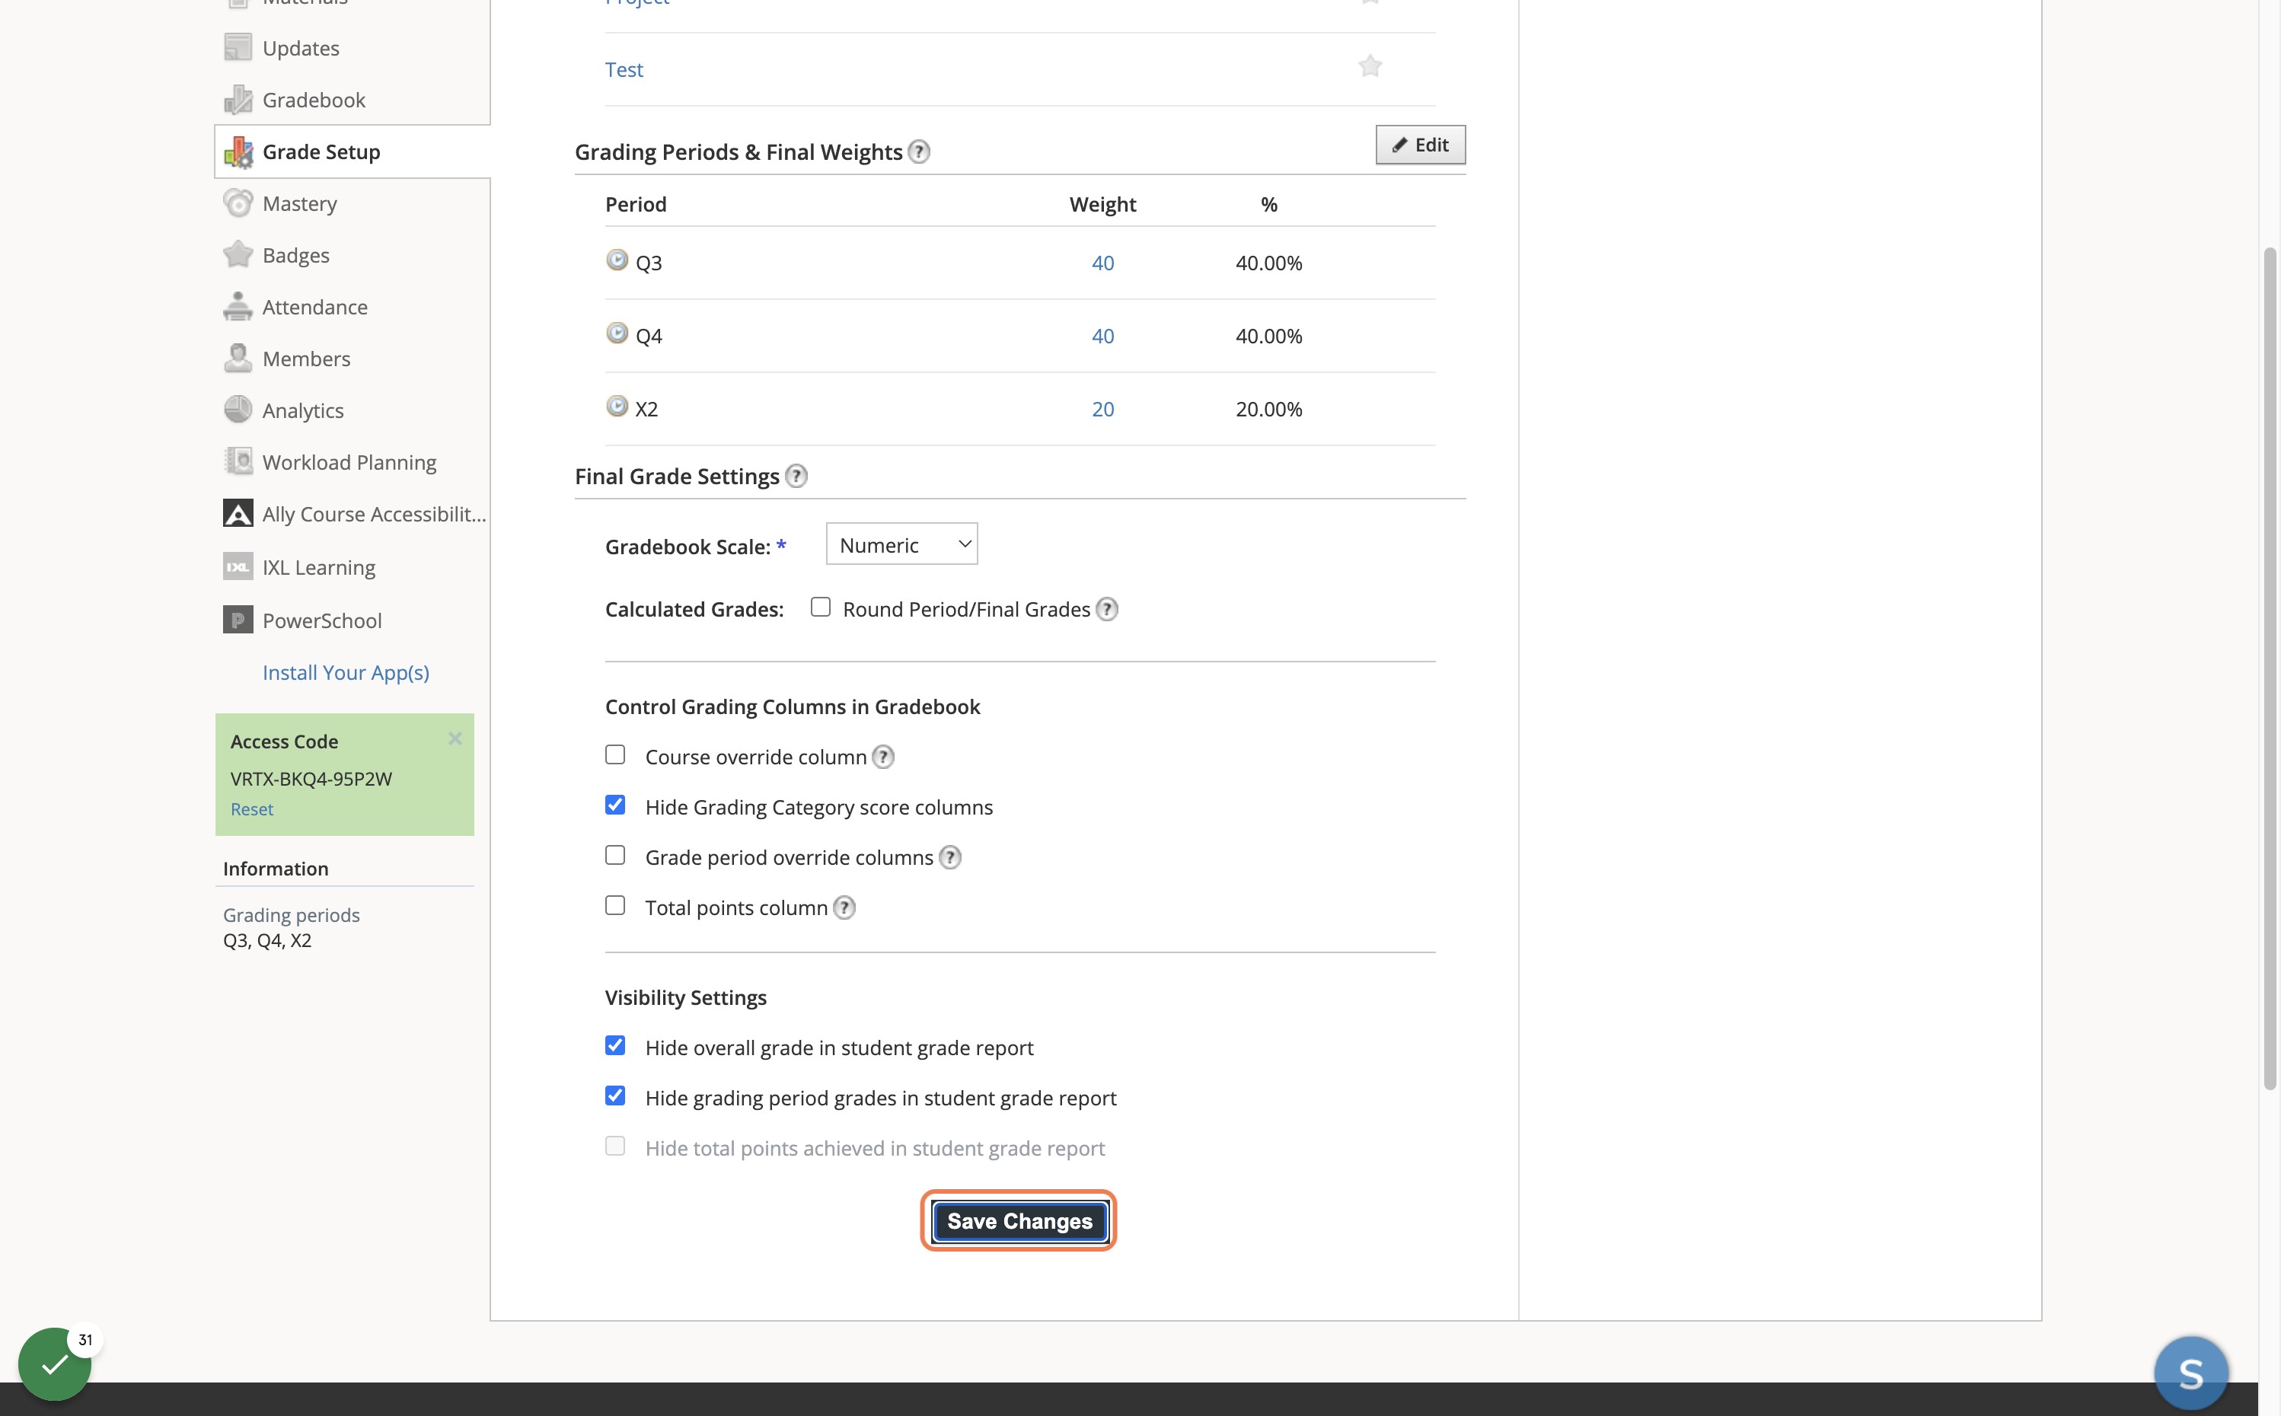
Task: Click Install Your App(s) link
Action: (346, 672)
